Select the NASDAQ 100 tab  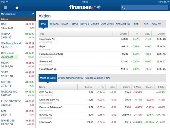coord(123,24)
